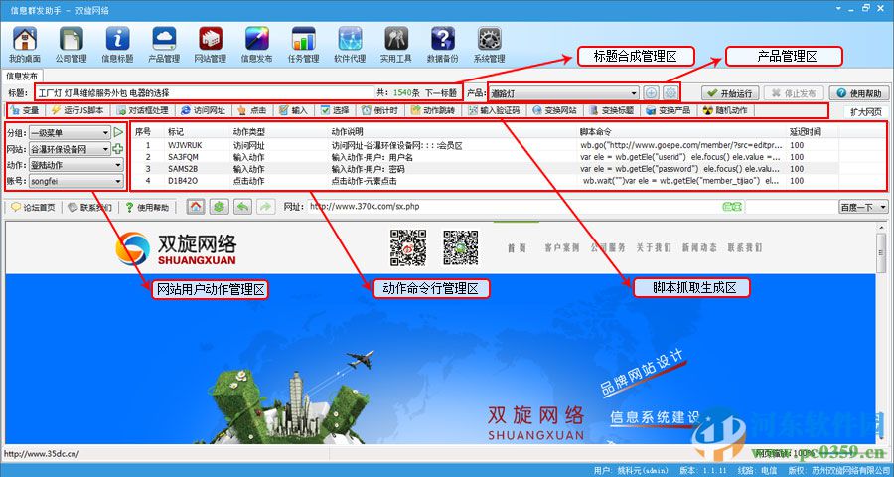
Task: Open 使用帮助 in the browser bar
Action: click(x=147, y=207)
